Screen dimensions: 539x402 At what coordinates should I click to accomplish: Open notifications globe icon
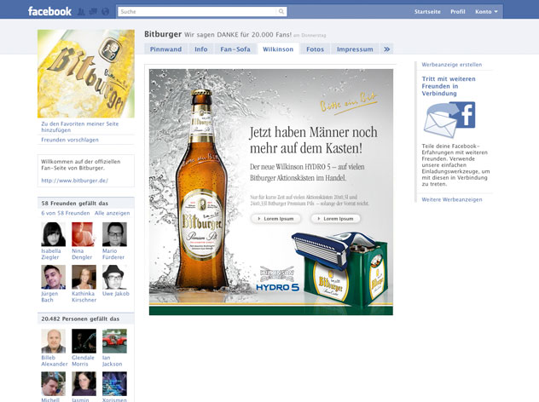click(104, 12)
